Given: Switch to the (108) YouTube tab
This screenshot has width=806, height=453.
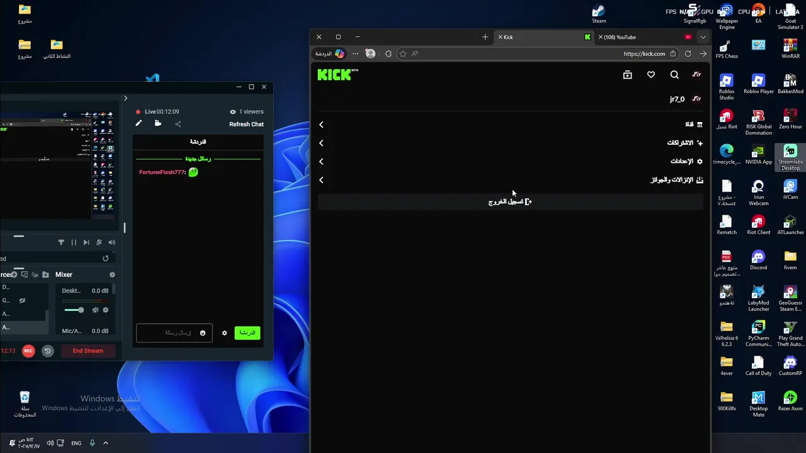Looking at the screenshot, I should click(x=645, y=37).
